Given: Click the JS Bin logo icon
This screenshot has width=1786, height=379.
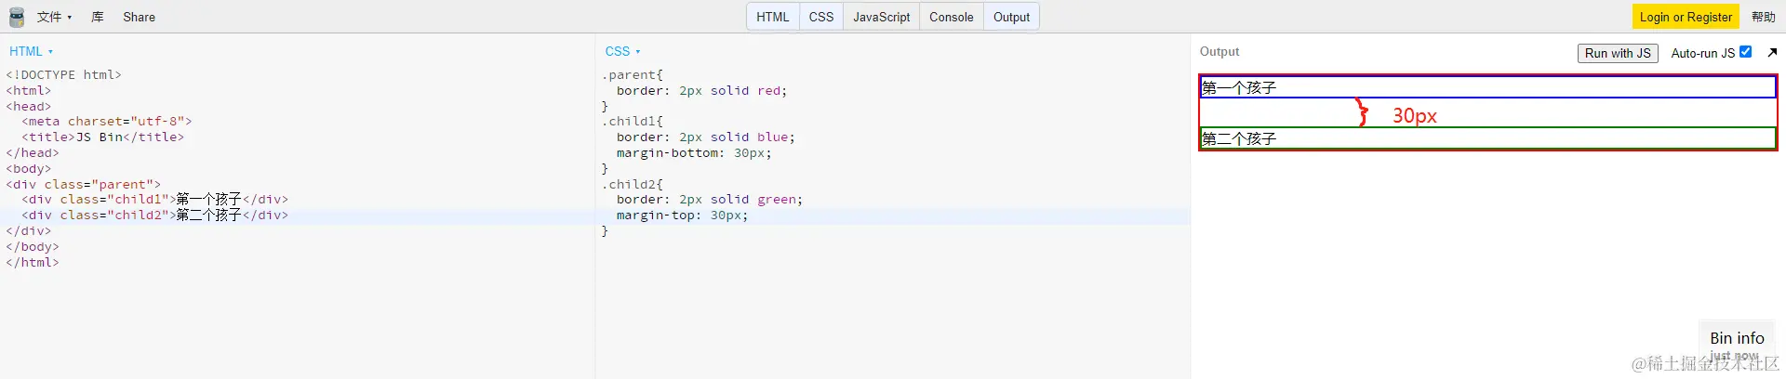Looking at the screenshot, I should point(16,17).
